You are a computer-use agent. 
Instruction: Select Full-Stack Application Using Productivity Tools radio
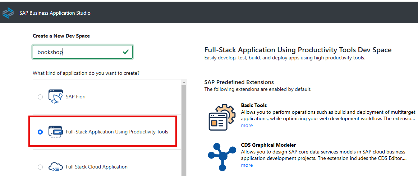tap(40, 132)
